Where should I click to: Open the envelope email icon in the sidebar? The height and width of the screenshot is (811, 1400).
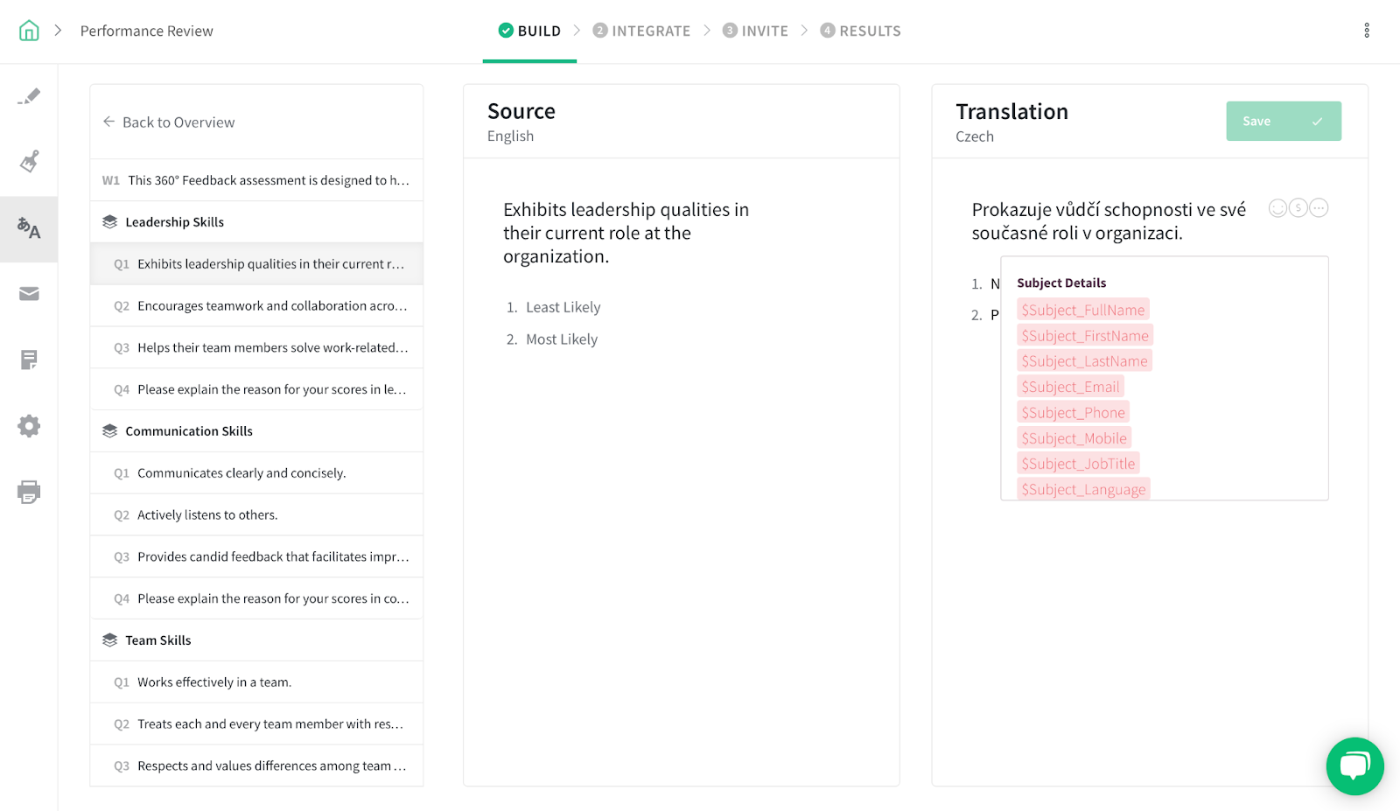(29, 294)
